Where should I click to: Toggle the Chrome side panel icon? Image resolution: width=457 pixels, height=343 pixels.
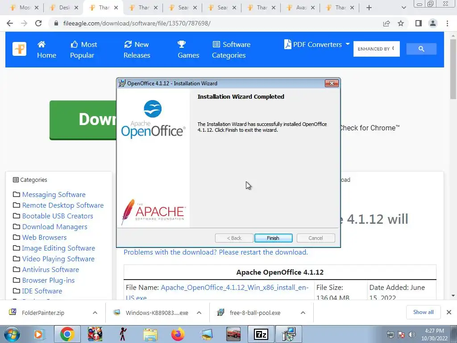[419, 23]
